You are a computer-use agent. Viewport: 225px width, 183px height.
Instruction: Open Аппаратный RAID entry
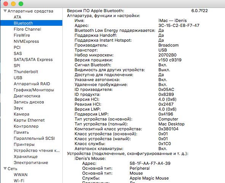tap(32, 84)
